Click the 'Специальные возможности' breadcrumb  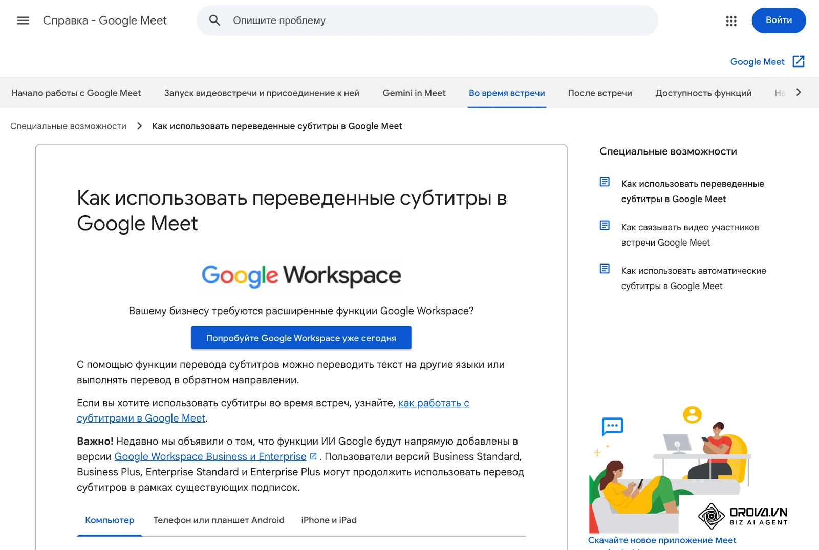(x=68, y=126)
